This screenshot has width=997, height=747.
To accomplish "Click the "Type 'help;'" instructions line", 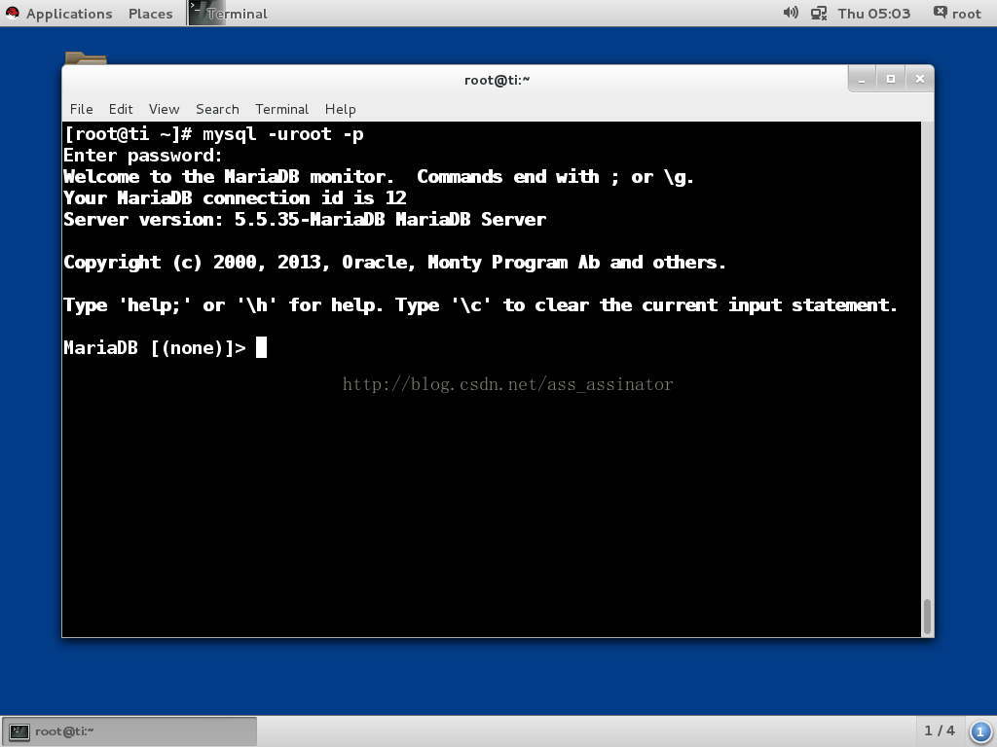I will pyautogui.click(x=480, y=305).
